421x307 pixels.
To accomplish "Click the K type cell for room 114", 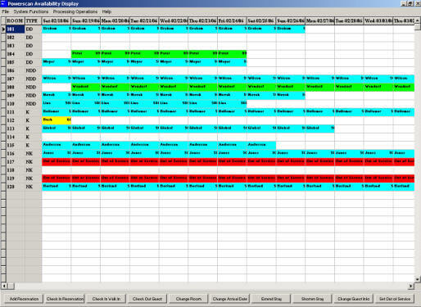I will click(34, 138).
